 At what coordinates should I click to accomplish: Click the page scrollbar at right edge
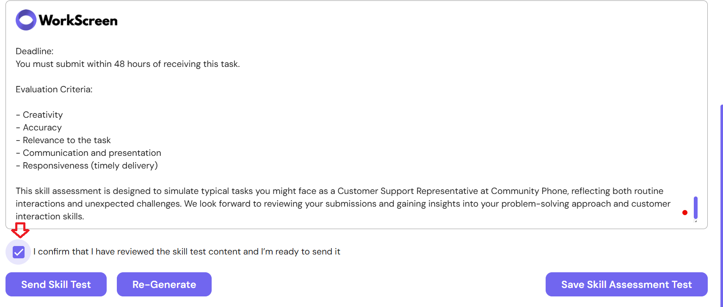pos(721,205)
